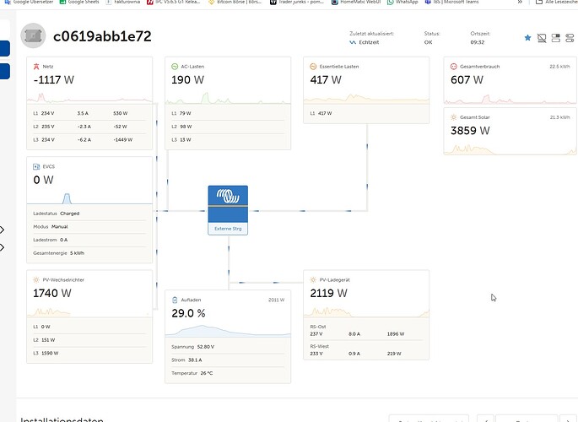Click the Essentielle Lasten orange icon
The image size is (578, 422).
click(313, 67)
